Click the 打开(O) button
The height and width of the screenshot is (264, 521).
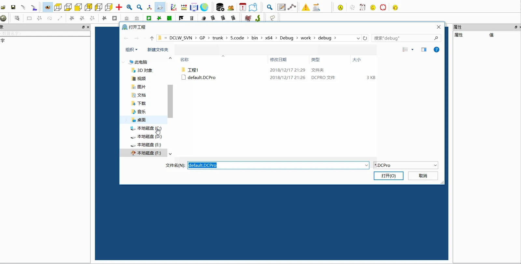[x=388, y=176]
